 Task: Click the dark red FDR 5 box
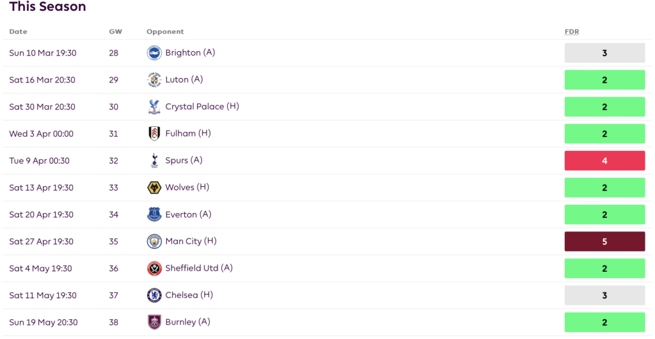point(604,242)
